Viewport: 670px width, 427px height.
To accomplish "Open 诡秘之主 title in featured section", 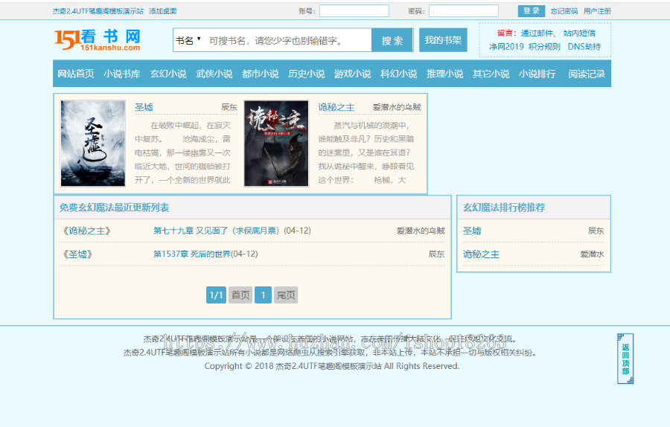I will 336,107.
